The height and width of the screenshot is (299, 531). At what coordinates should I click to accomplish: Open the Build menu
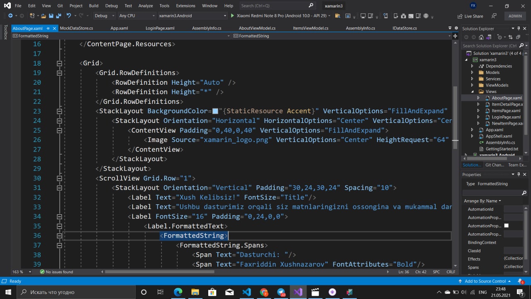(94, 6)
